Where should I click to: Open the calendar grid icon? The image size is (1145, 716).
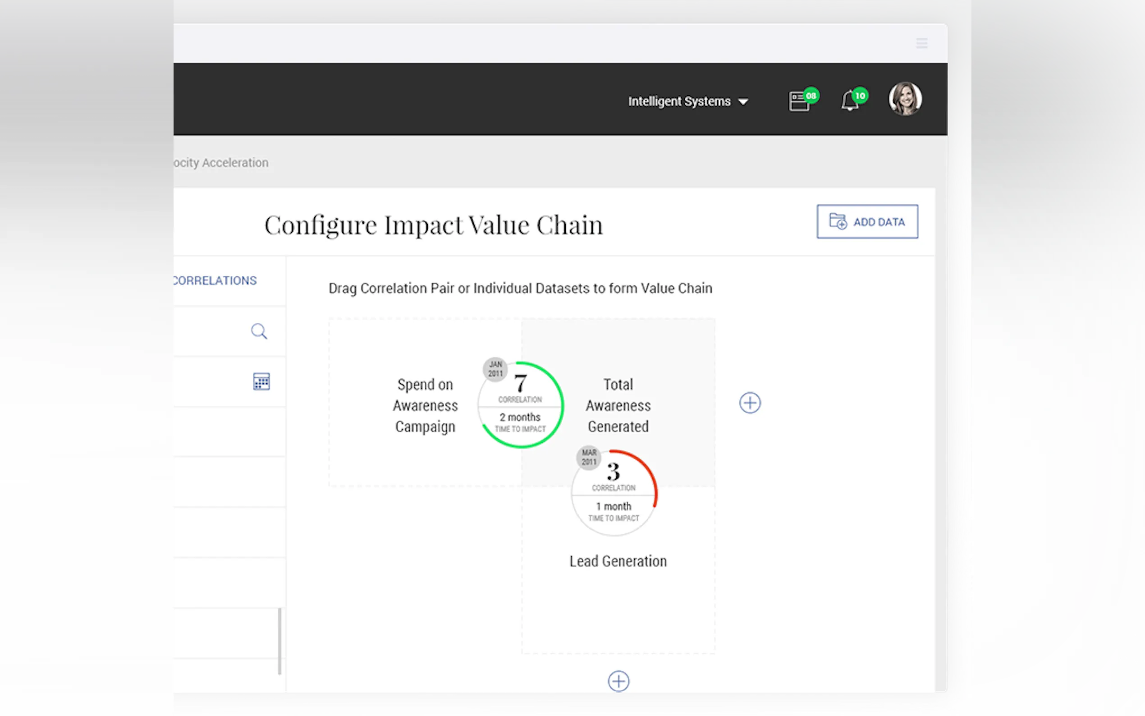click(261, 381)
